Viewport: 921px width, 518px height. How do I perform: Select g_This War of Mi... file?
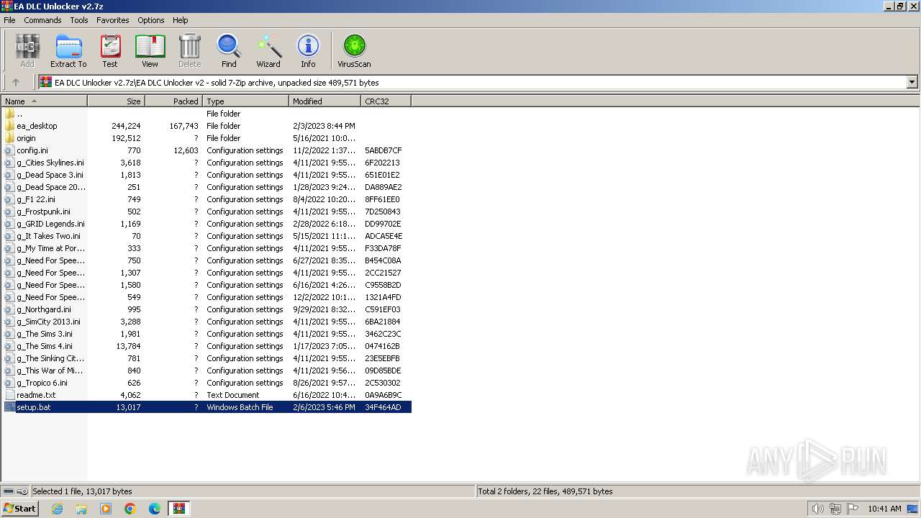tap(50, 371)
